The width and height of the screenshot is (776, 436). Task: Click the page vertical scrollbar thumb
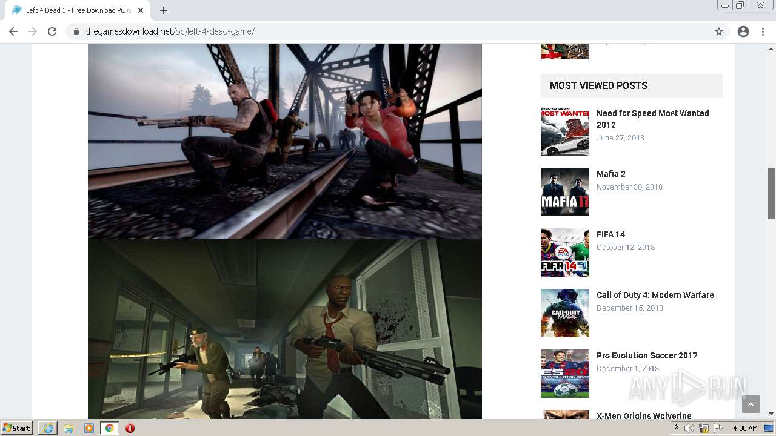click(x=771, y=193)
